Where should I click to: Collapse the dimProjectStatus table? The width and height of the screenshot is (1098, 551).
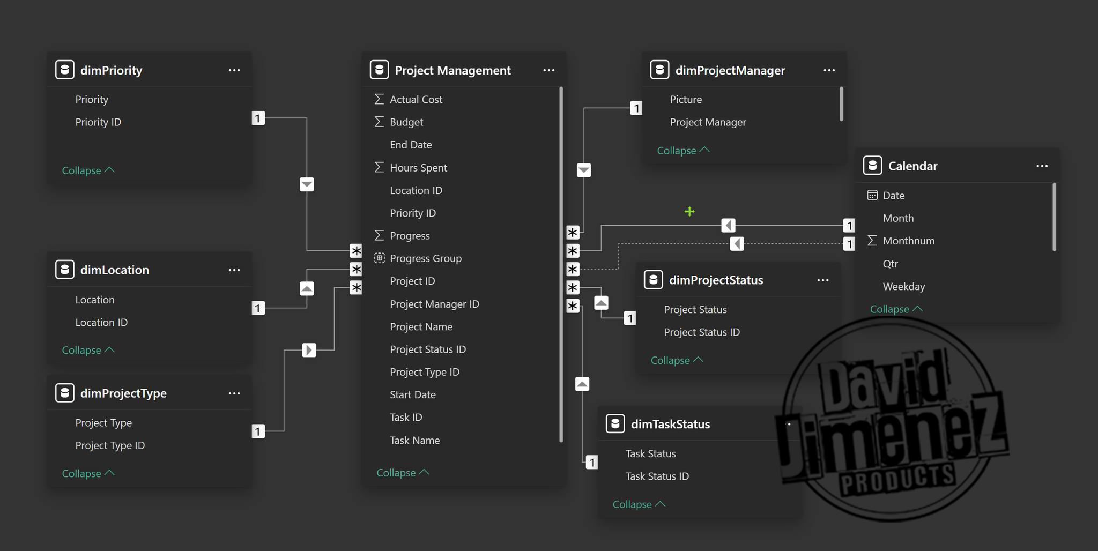pyautogui.click(x=676, y=360)
